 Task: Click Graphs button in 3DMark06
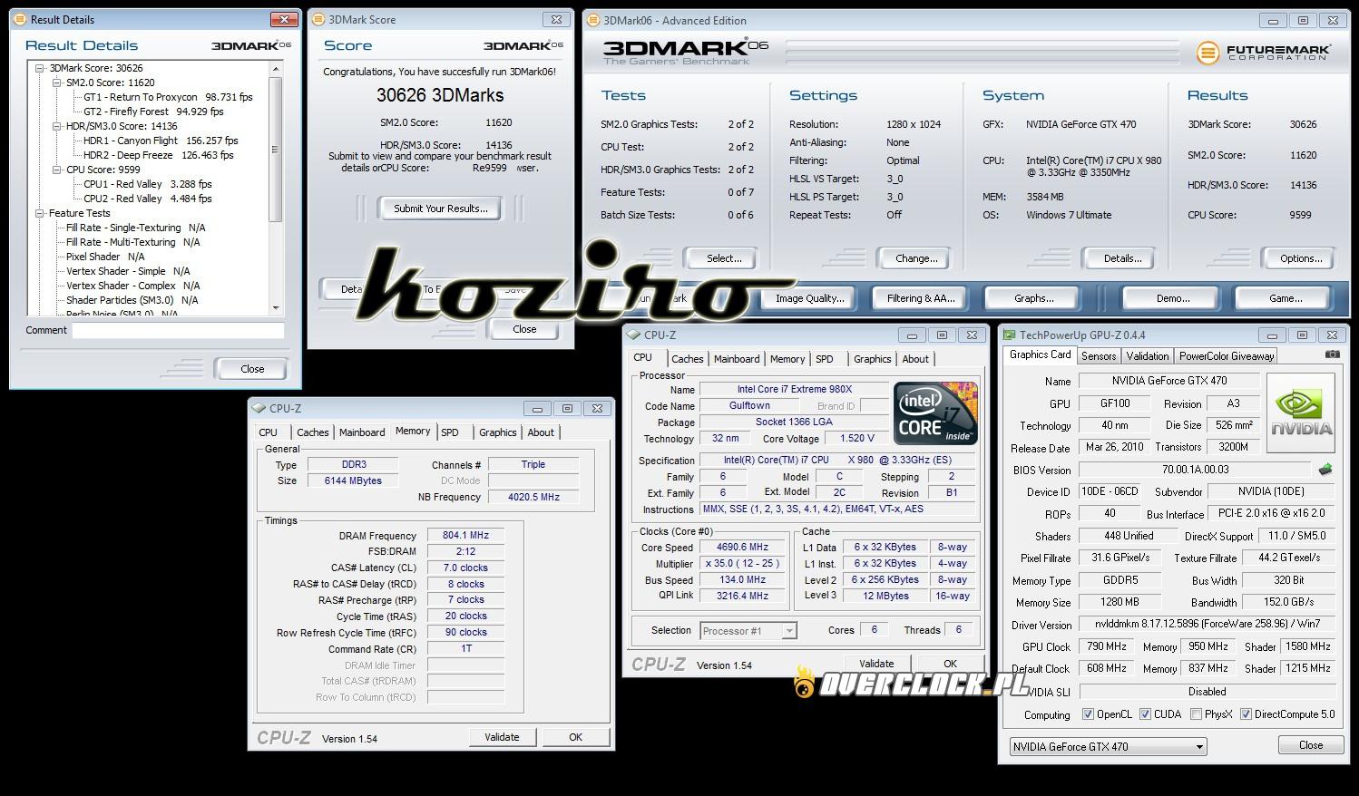[1033, 298]
